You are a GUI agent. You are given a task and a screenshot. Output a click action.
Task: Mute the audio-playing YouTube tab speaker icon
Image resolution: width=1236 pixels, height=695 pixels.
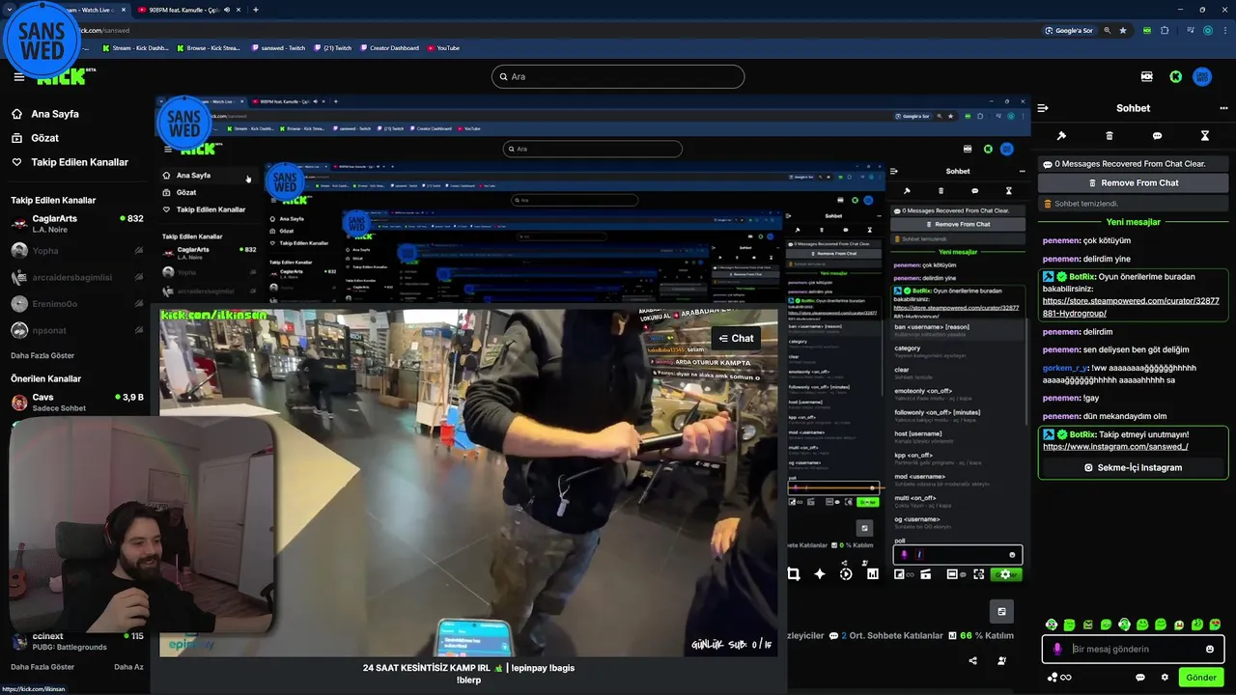pos(227,10)
